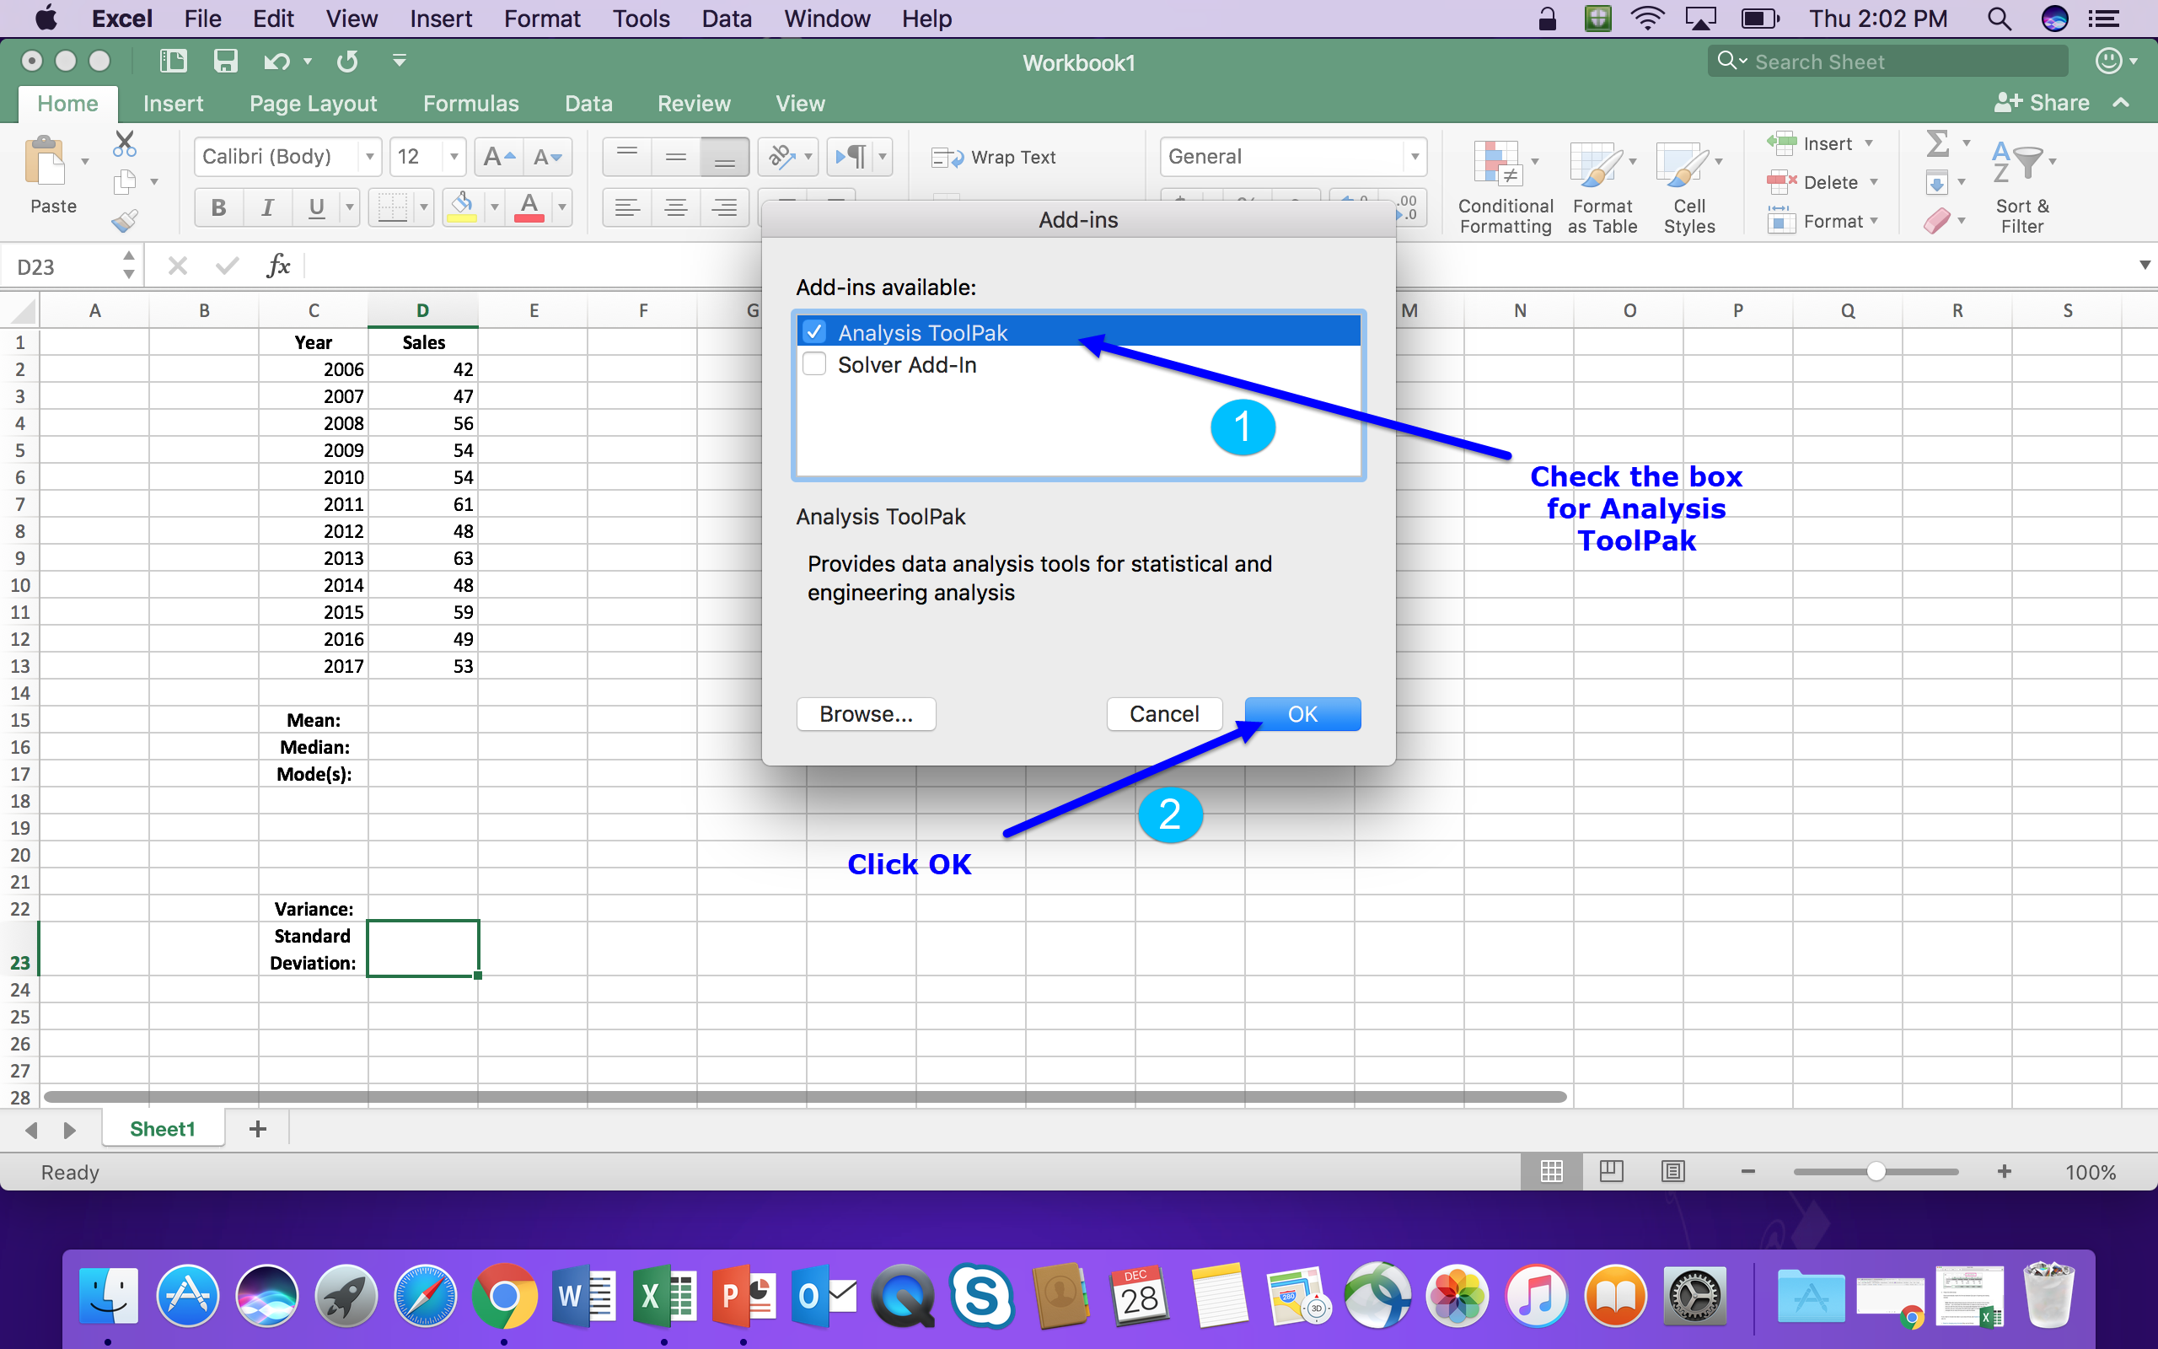Uncheck the Analysis ToolPak checkbox
The image size is (2158, 1349).
(814, 332)
